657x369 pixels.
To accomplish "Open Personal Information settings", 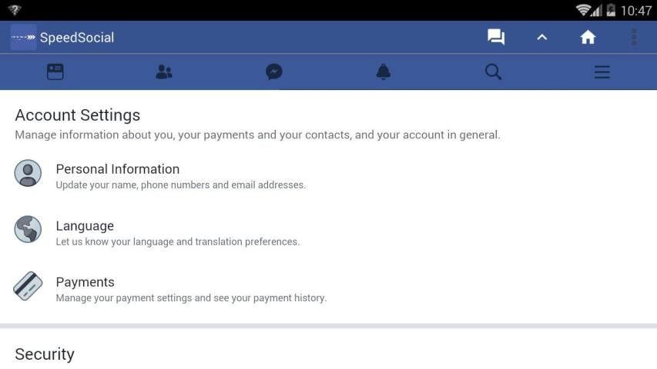I will (x=117, y=169).
